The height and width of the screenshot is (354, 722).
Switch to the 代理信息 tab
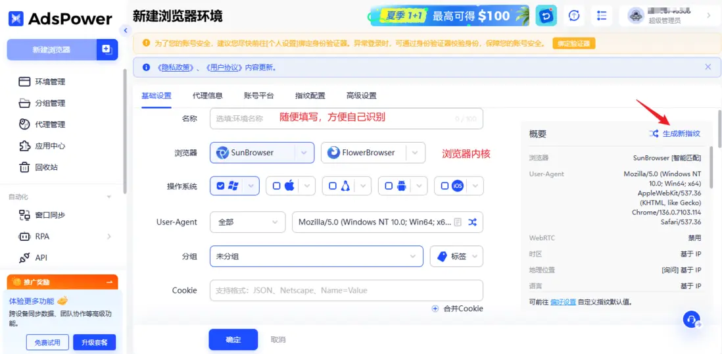tap(208, 96)
